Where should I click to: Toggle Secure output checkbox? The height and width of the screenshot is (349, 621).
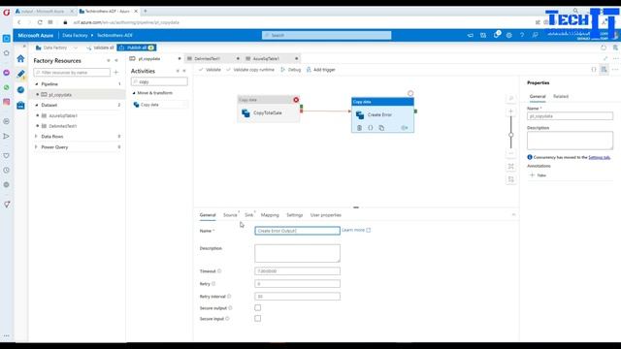pos(258,307)
